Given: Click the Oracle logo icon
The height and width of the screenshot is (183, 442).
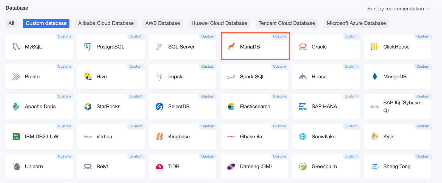Looking at the screenshot, I should coord(303,47).
